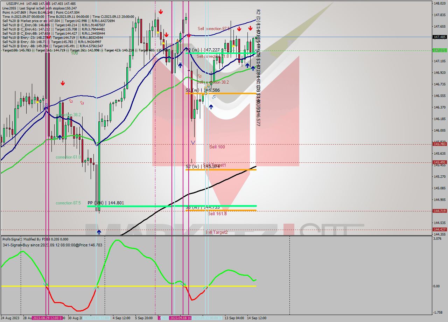Click the pink hollow arrow near "Sell correction 38.2"
Image resolution: width=448 pixels, height=322 pixels.
[x=199, y=76]
